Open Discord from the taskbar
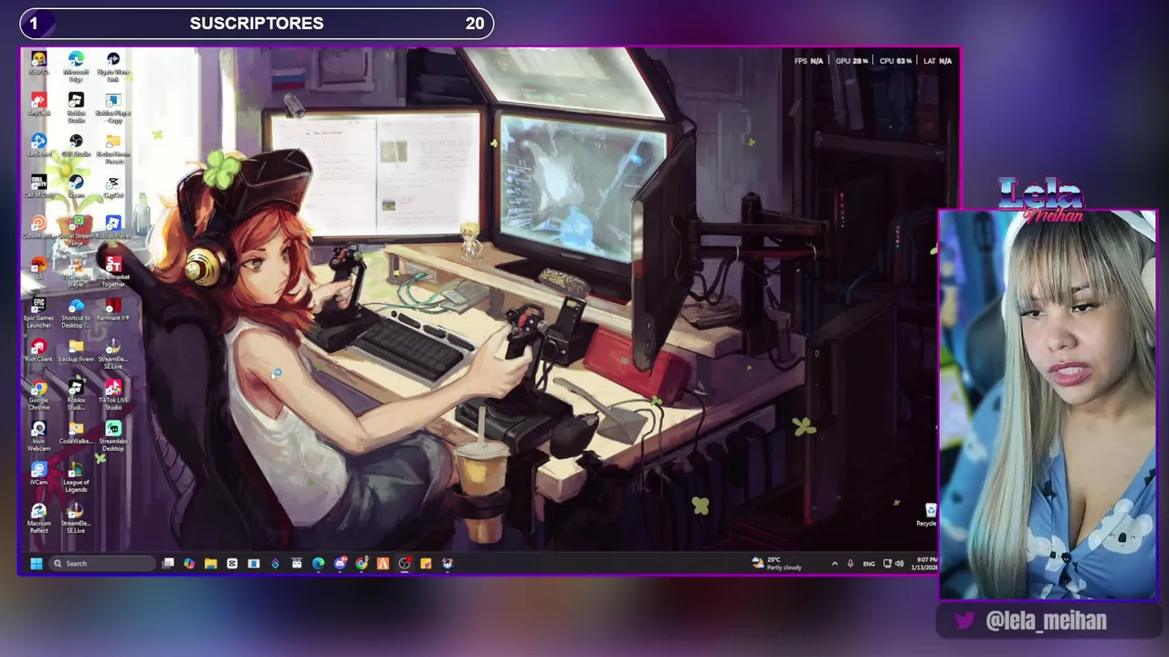 [x=340, y=564]
